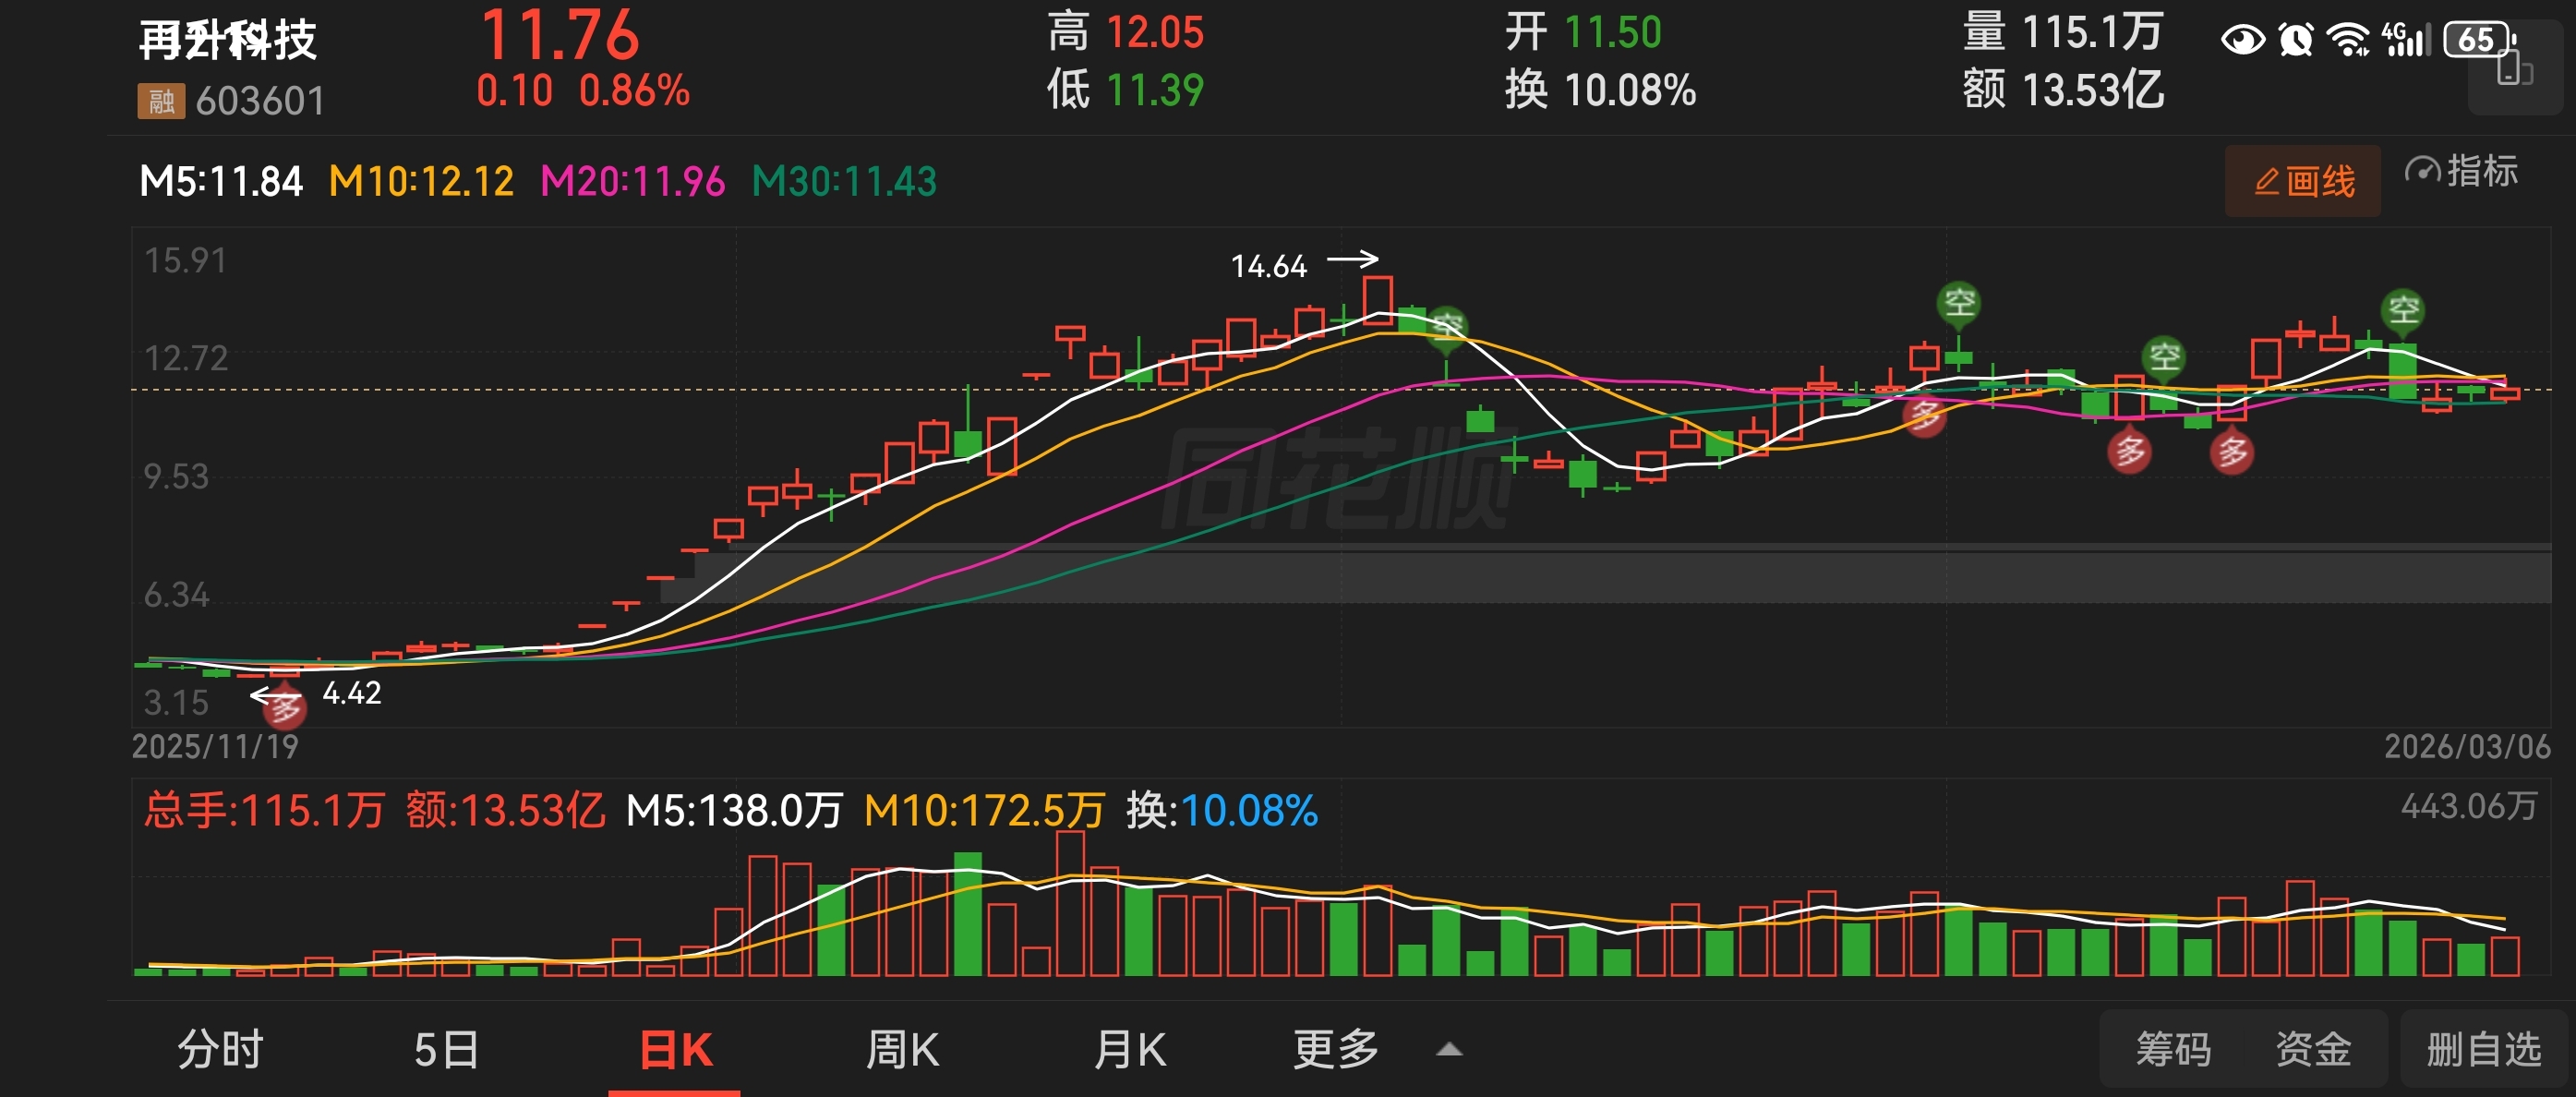Click the eye status bar icon
Image resolution: width=2576 pixels, height=1097 pixels.
(x=2242, y=40)
